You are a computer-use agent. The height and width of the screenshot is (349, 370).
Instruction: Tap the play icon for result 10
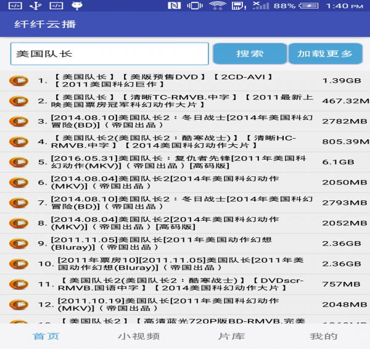click(19, 264)
